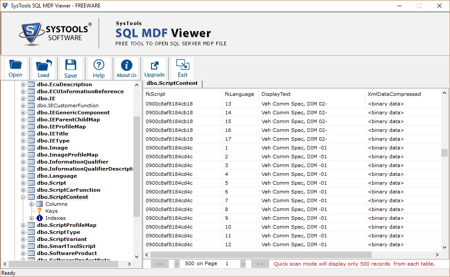Expand the dbo.Script table node
The height and width of the screenshot is (277, 450).
(23, 183)
